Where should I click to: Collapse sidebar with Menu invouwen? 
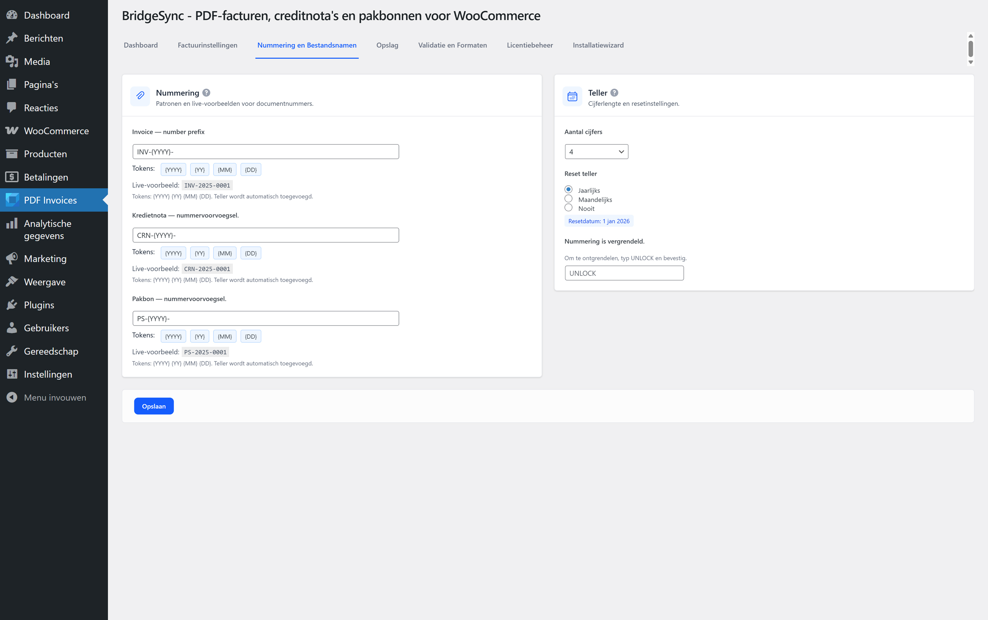click(x=55, y=397)
